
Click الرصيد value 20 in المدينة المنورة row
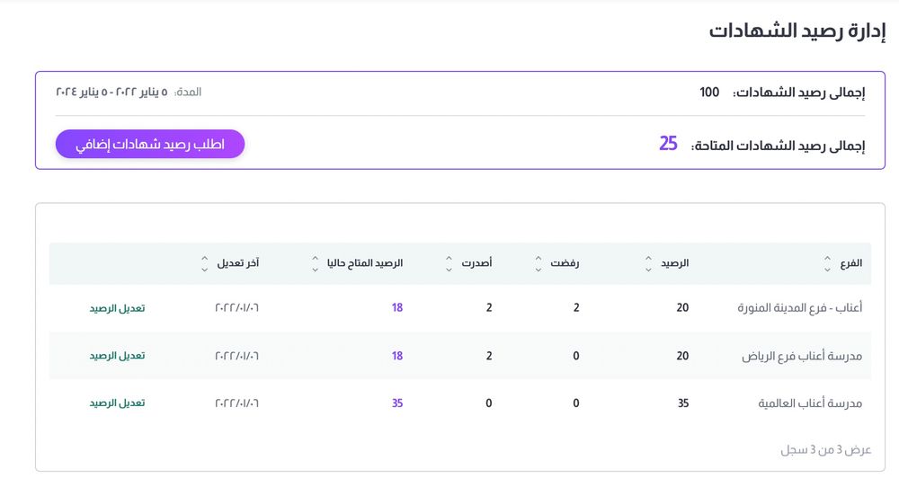[x=682, y=308]
